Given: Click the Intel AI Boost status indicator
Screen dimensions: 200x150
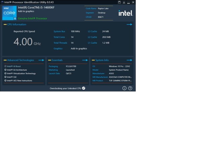Looking at the screenshot, I should click(5, 66).
